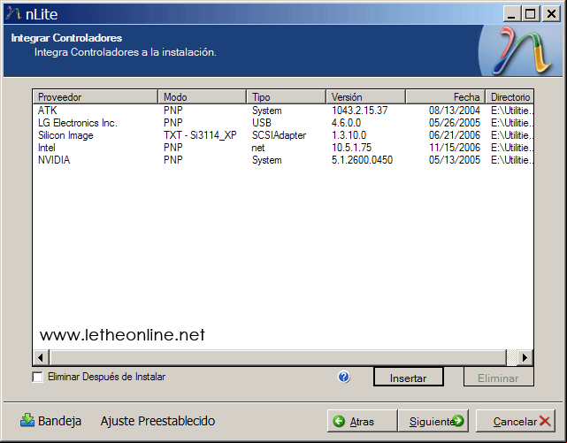Image resolution: width=567 pixels, height=443 pixels.
Task: Close the nLite window
Action: (x=551, y=14)
